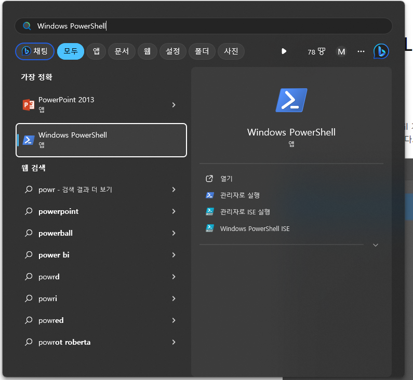Click the search magnifier icon in search box
The image size is (413, 380).
26,26
